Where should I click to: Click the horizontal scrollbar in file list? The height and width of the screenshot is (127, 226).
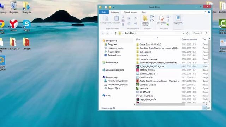(x=160, y=104)
